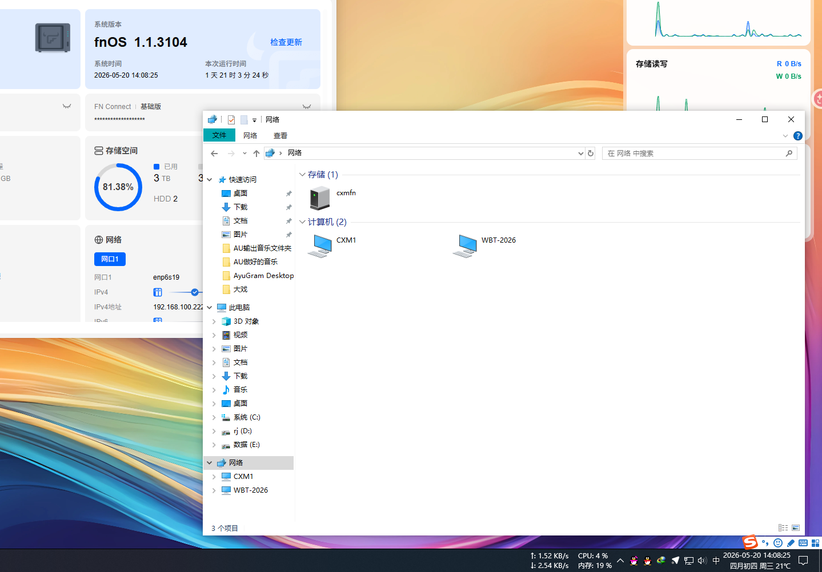The width and height of the screenshot is (822, 572).
Task: Expand the 数据 (E:) drive node
Action: [x=214, y=445]
